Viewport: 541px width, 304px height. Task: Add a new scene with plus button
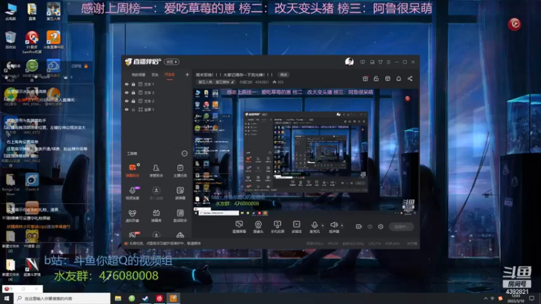[x=187, y=74]
